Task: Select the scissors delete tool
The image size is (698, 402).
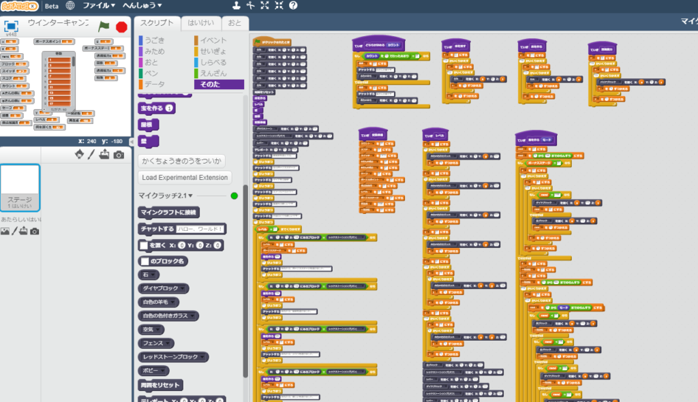Action: pyautogui.click(x=250, y=5)
